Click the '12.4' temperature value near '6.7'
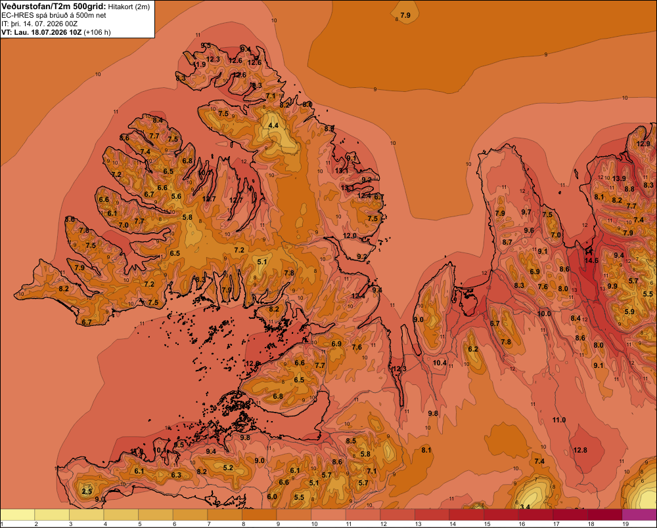Image resolution: width=657 pixels, height=528 pixels. pos(364,195)
